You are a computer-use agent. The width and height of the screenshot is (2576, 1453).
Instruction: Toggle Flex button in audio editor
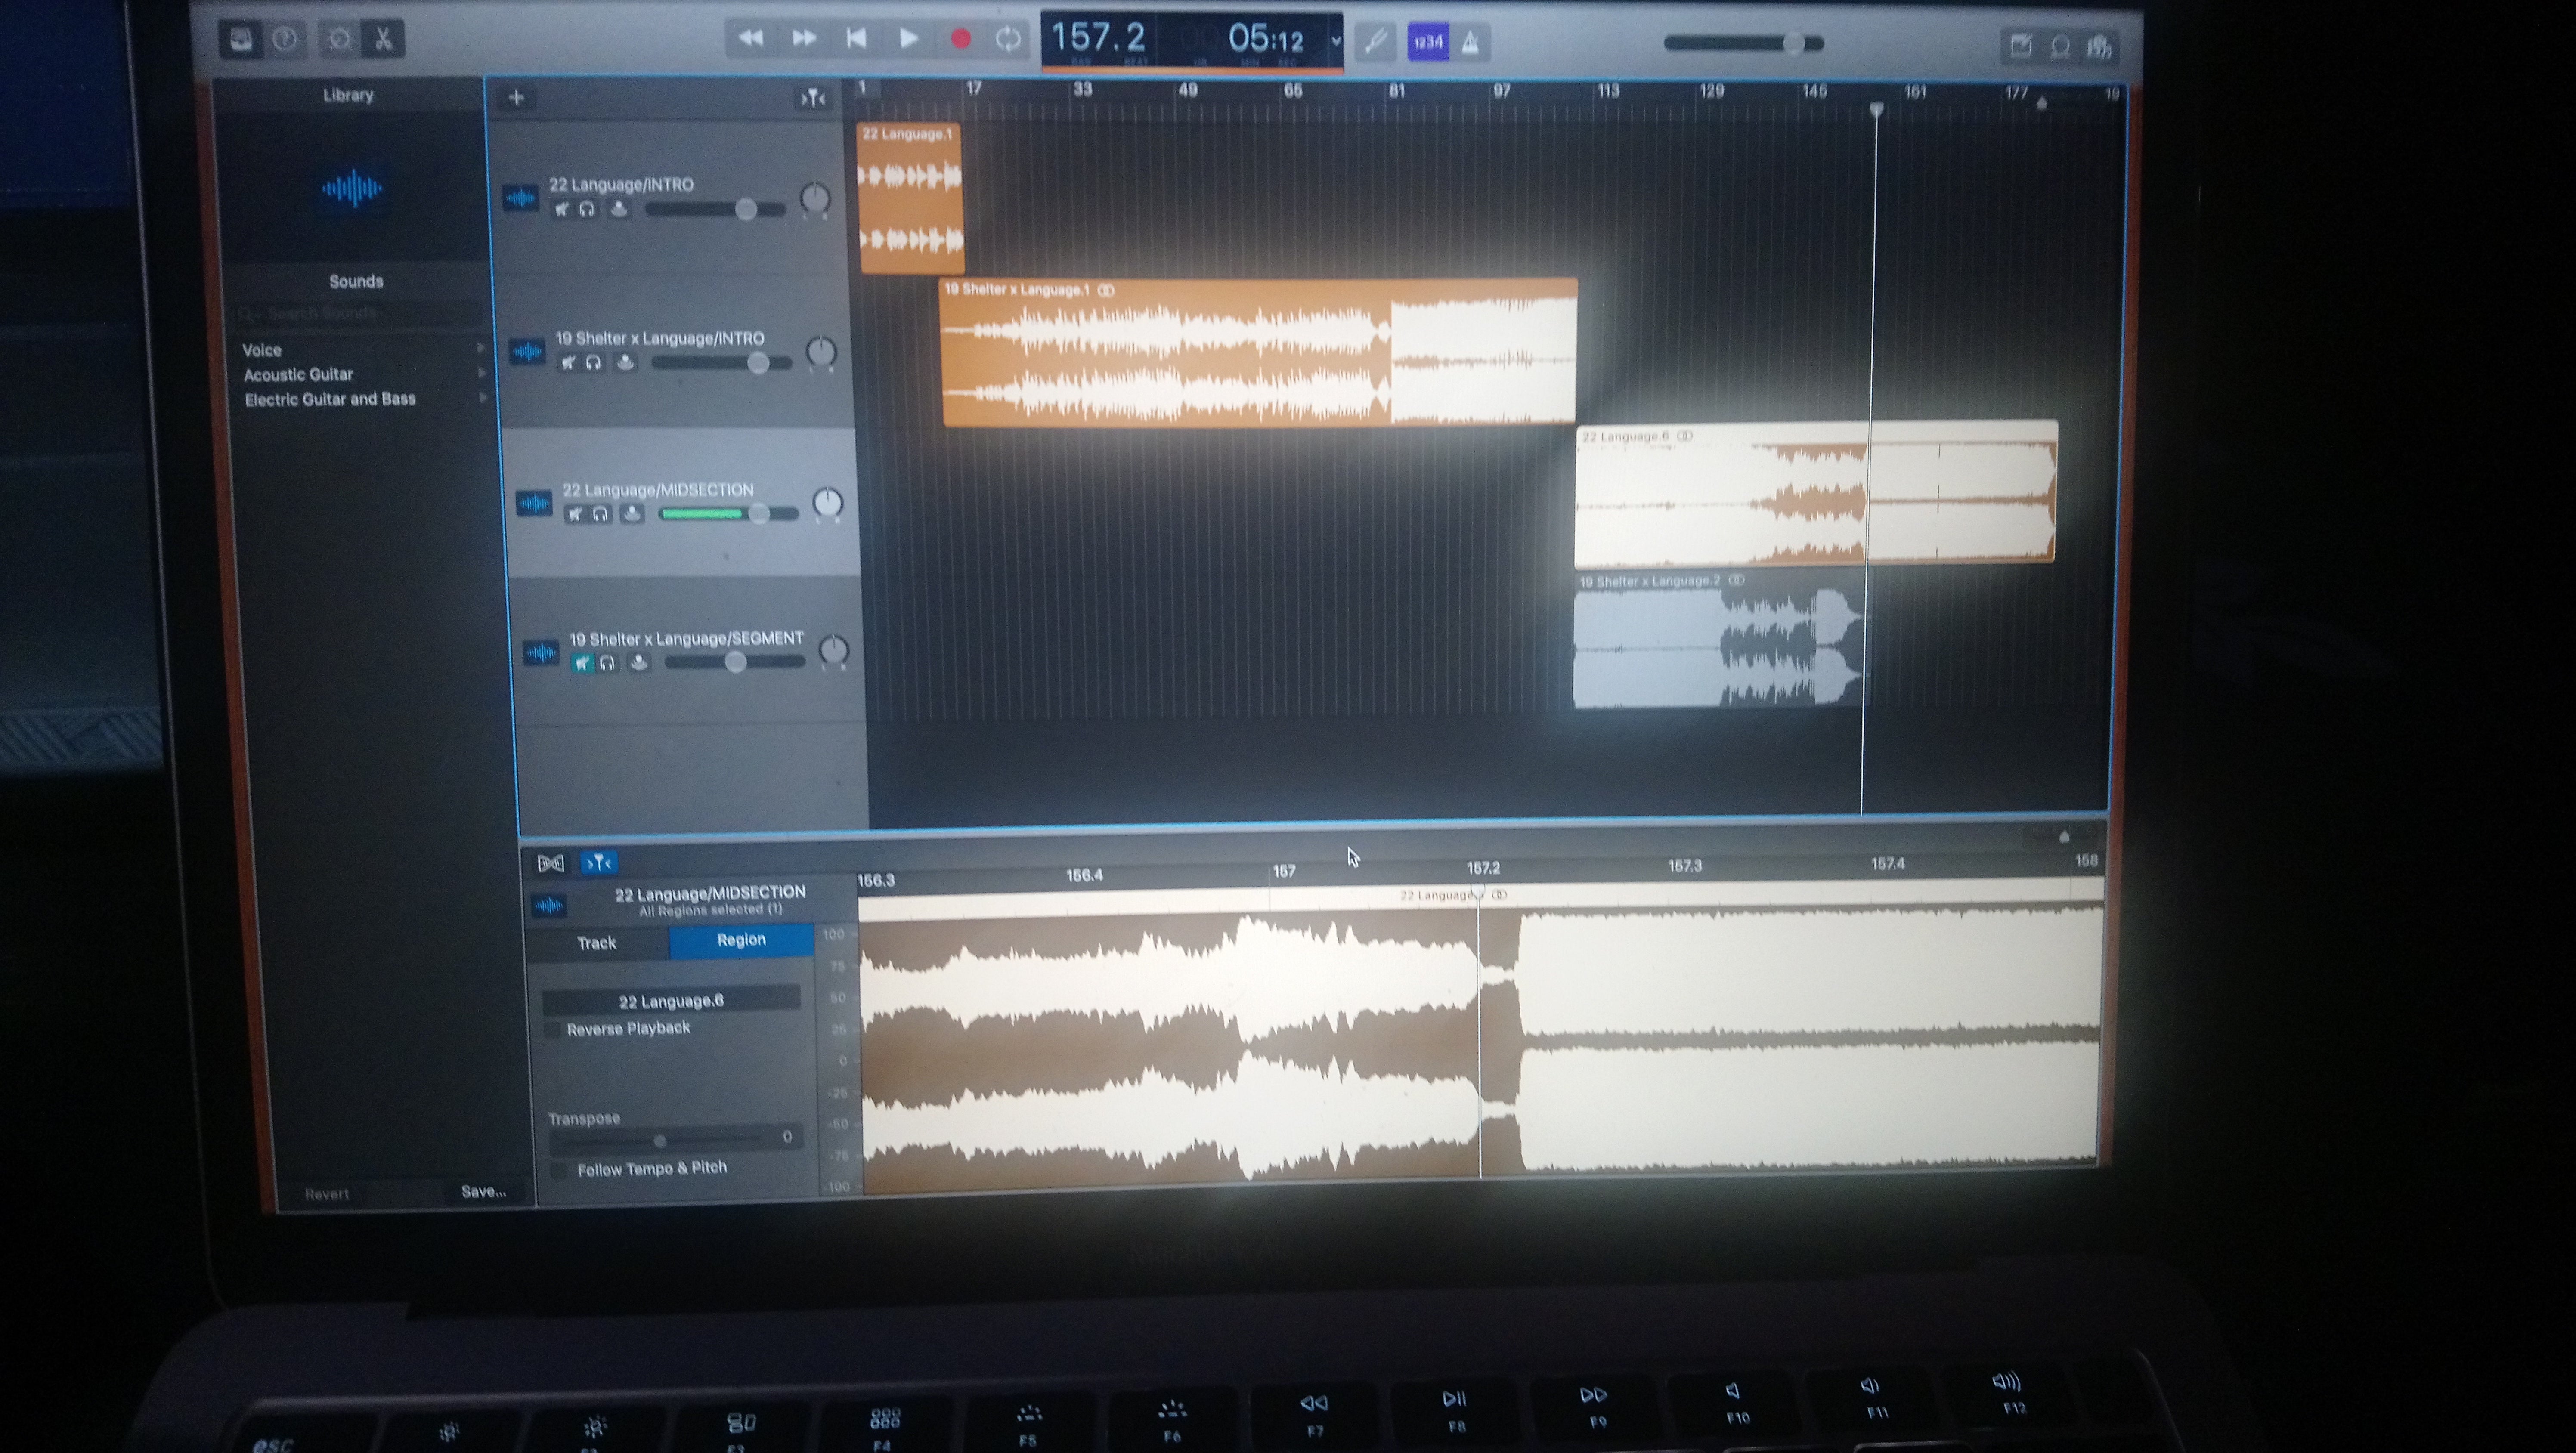coord(551,863)
